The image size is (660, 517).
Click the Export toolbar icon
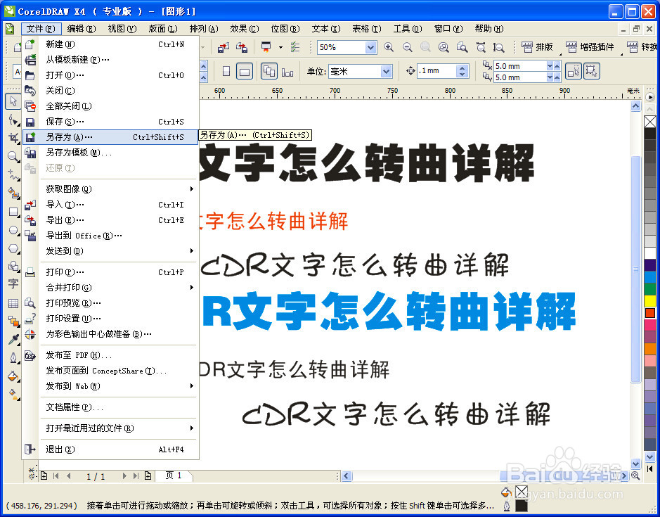[242, 47]
